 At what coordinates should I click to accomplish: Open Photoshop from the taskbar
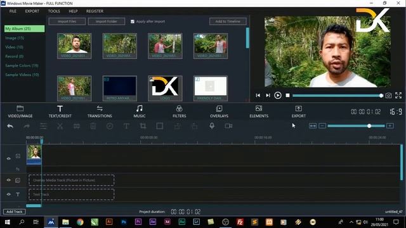tap(124, 222)
